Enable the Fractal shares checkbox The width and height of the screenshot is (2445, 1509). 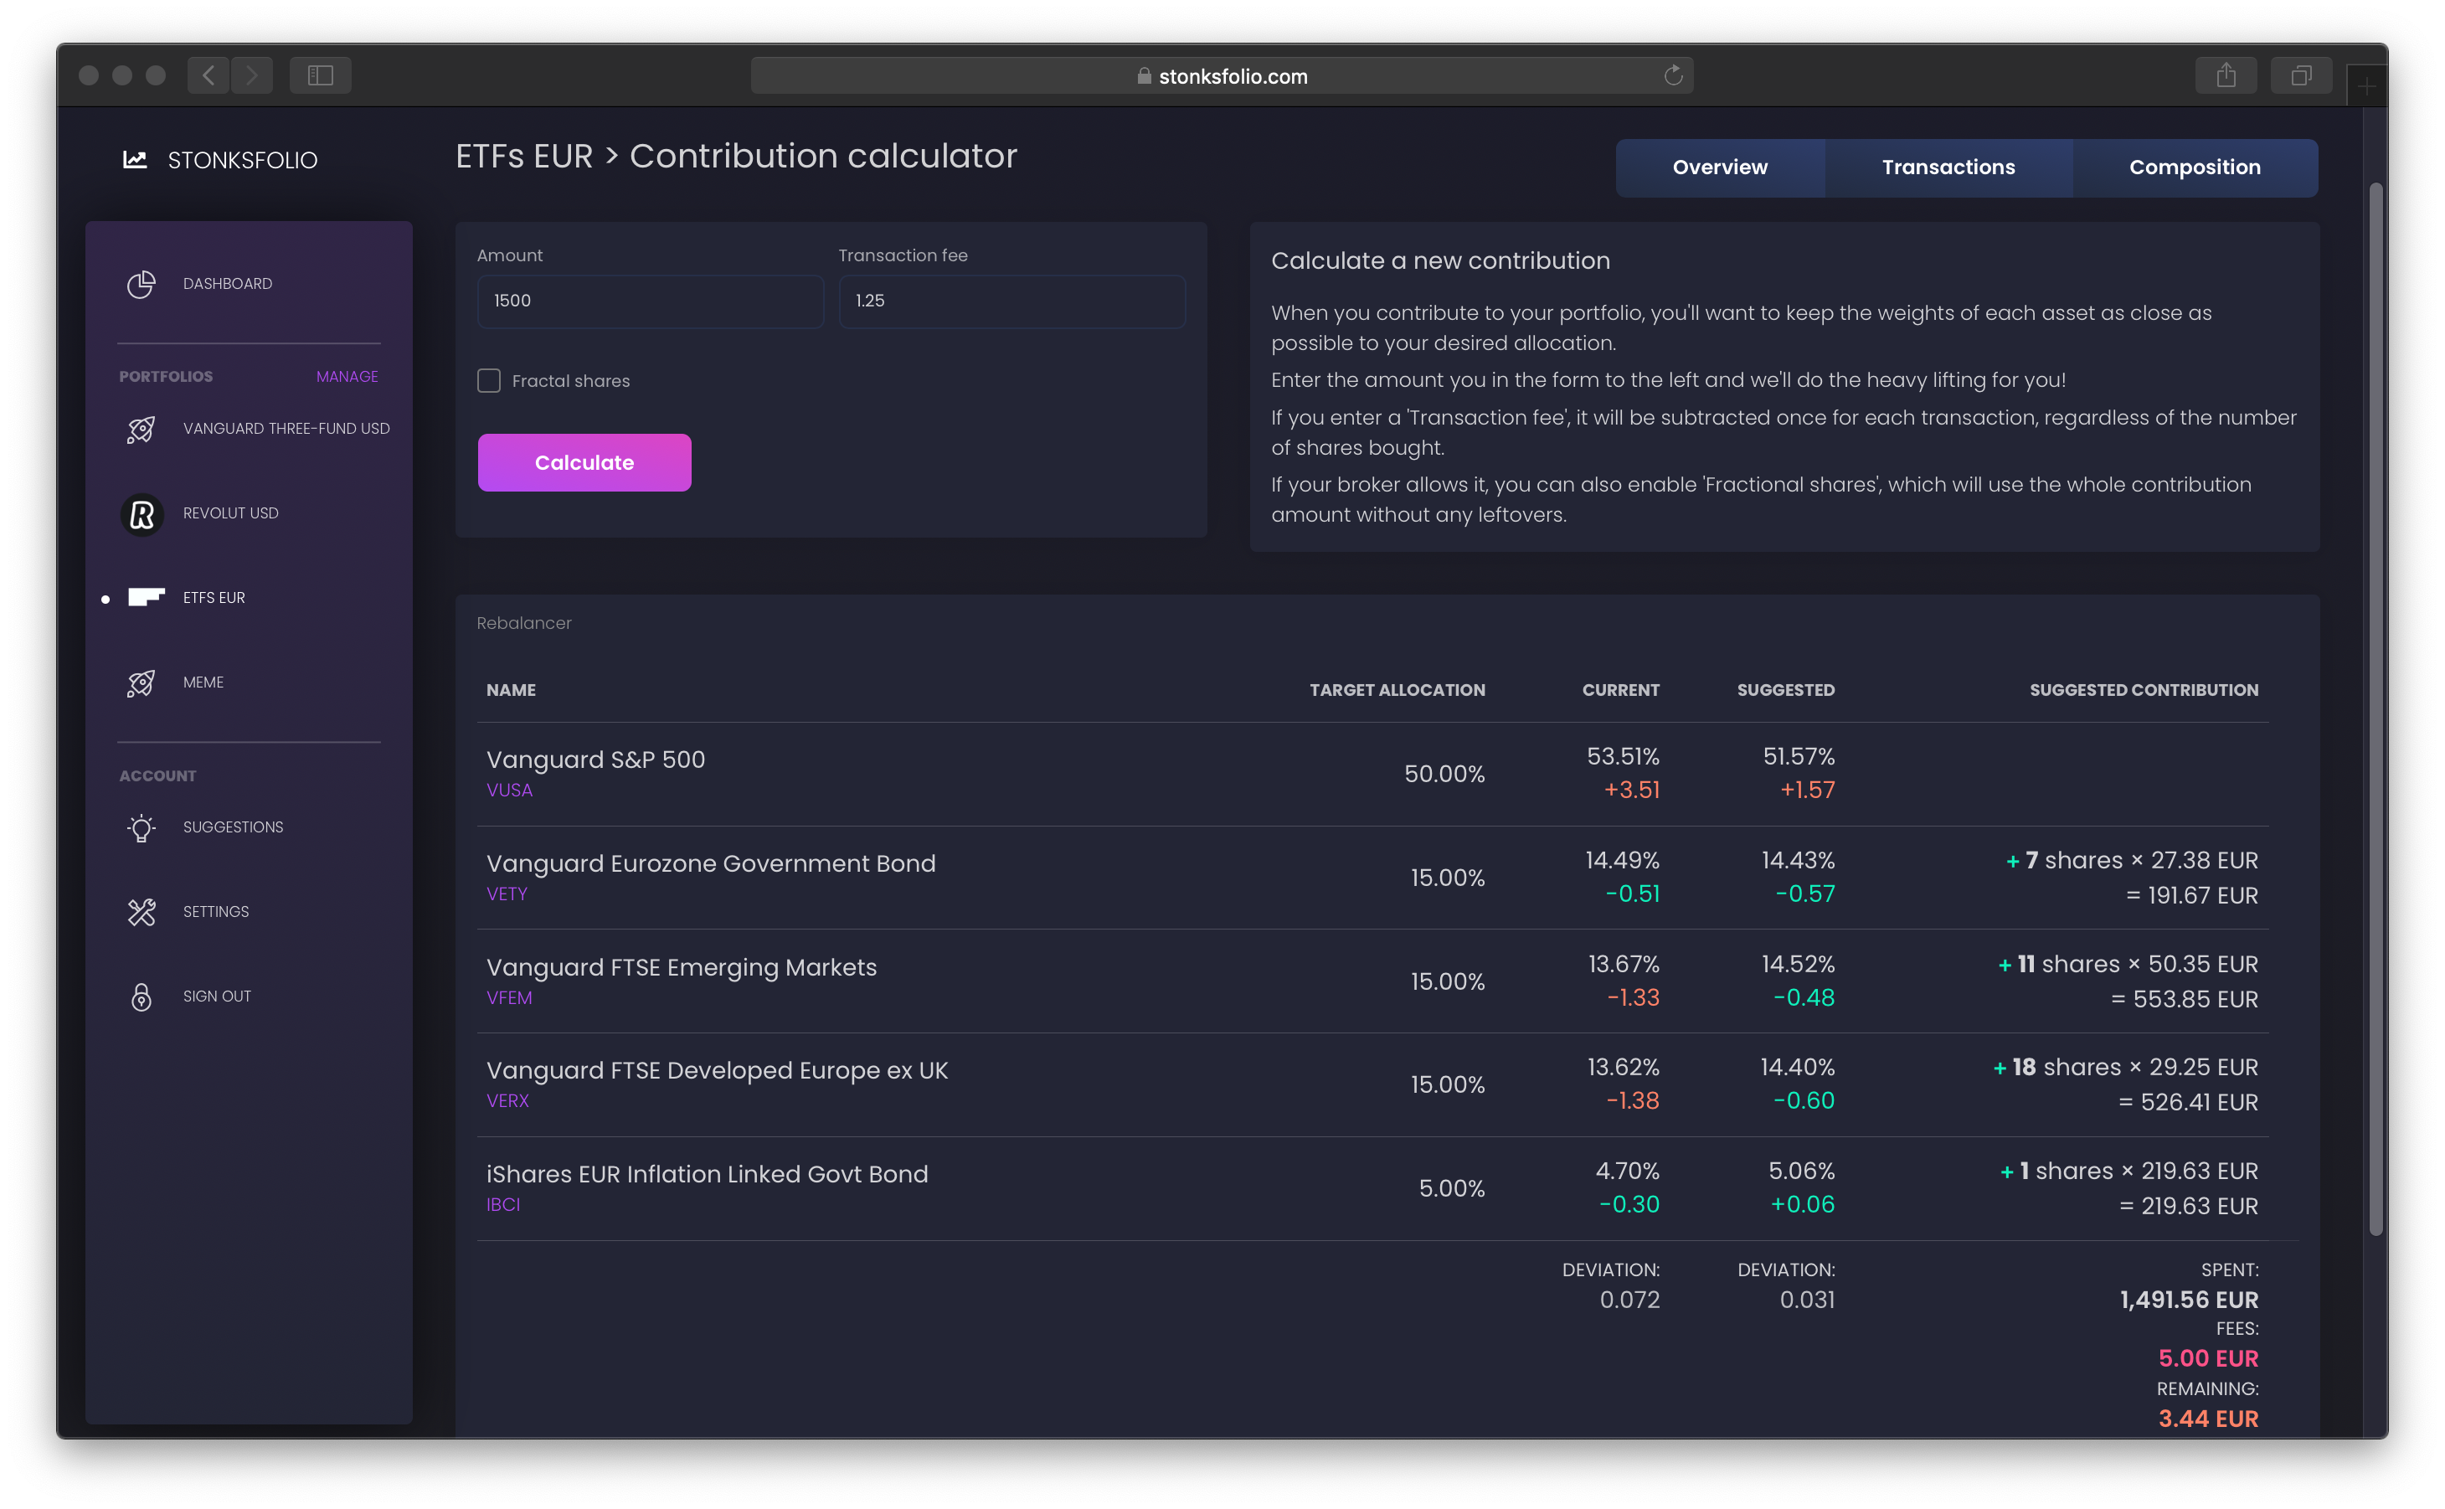[488, 381]
